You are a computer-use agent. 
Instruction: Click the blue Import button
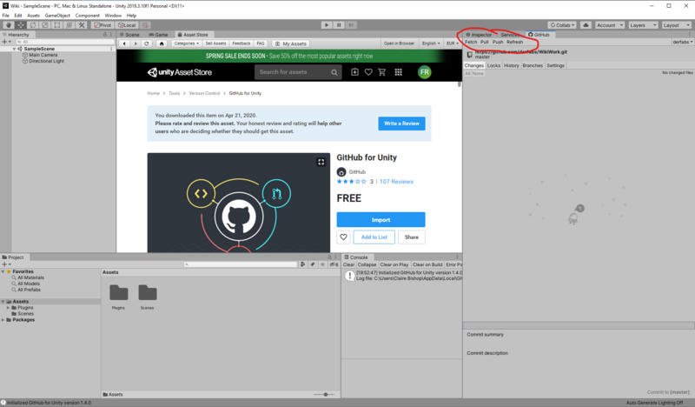[381, 220]
